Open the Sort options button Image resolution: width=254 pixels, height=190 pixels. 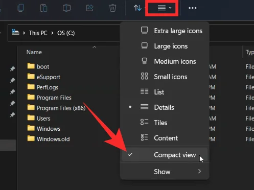coord(137,8)
